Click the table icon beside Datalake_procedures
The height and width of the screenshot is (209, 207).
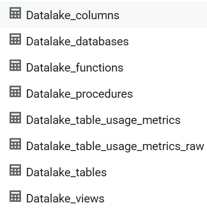[x=15, y=92]
